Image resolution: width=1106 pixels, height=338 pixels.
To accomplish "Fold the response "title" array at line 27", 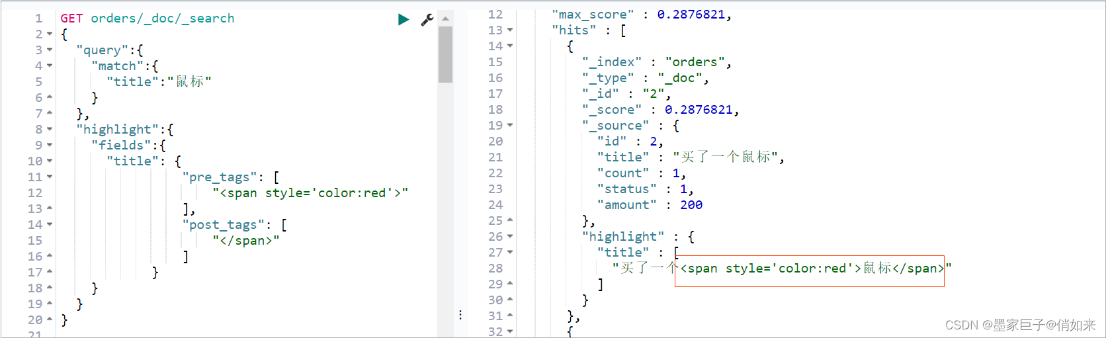I will tap(510, 253).
